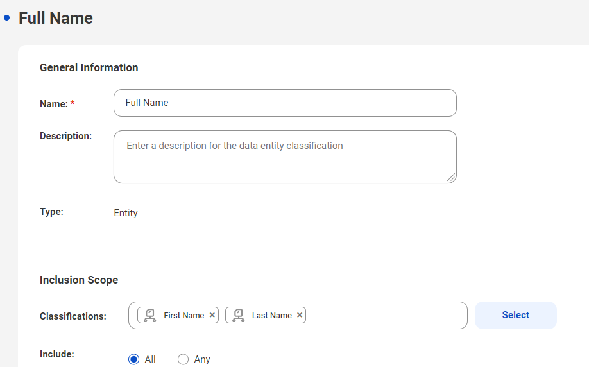Focus the Description text area

coord(285,157)
